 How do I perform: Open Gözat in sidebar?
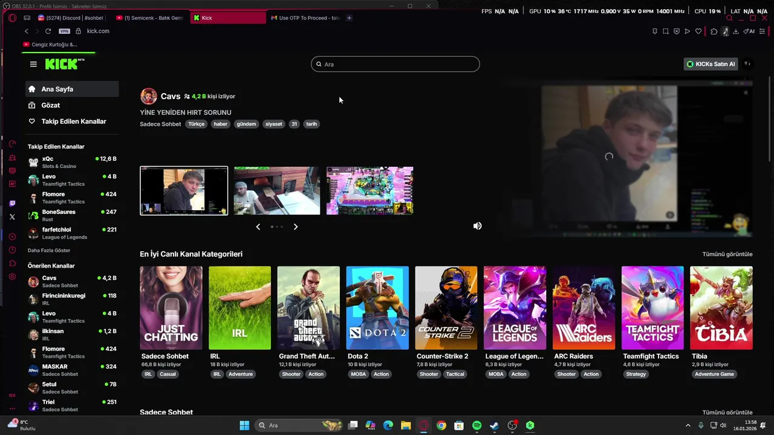pos(72,105)
